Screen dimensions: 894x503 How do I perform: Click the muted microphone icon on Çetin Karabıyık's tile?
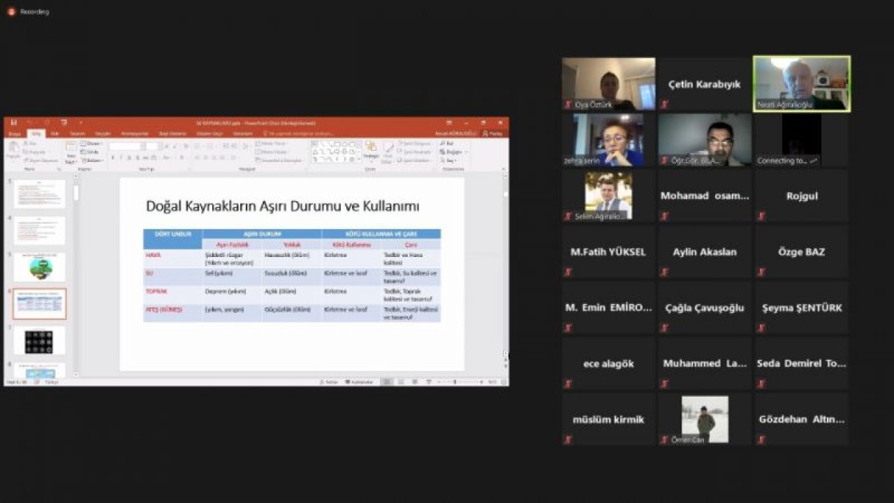click(x=664, y=105)
